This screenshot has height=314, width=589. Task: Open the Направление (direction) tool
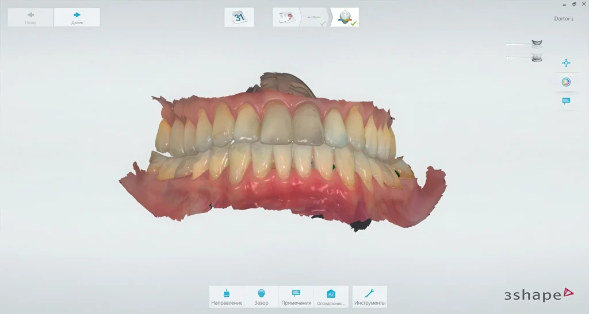[227, 296]
